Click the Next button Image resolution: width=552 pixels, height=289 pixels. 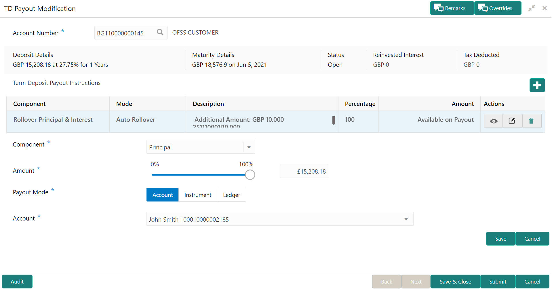point(416,282)
